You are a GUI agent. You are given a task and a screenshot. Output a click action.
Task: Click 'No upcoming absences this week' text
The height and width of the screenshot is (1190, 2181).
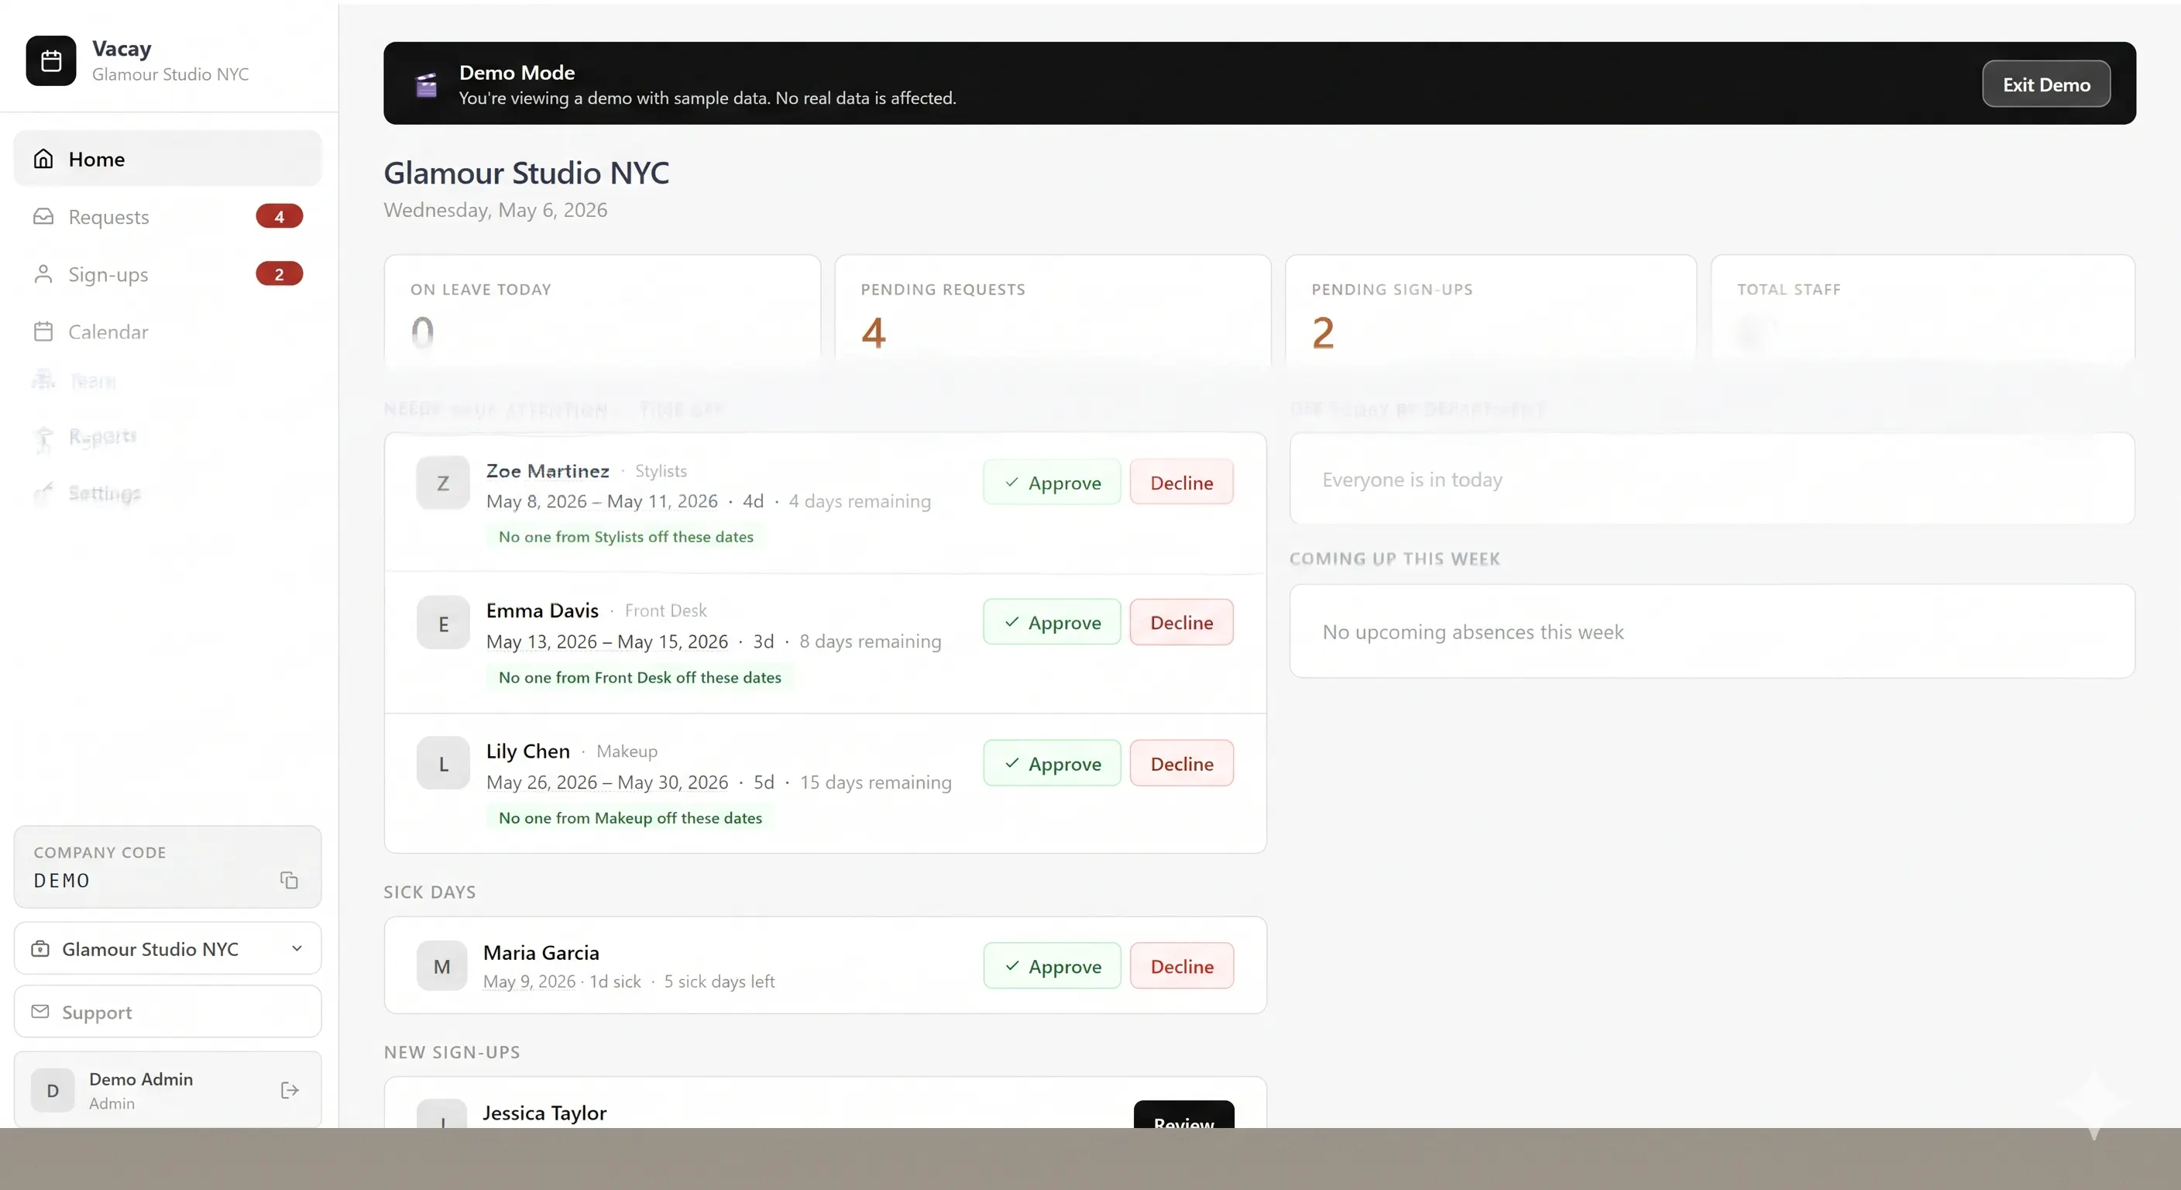click(x=1473, y=633)
